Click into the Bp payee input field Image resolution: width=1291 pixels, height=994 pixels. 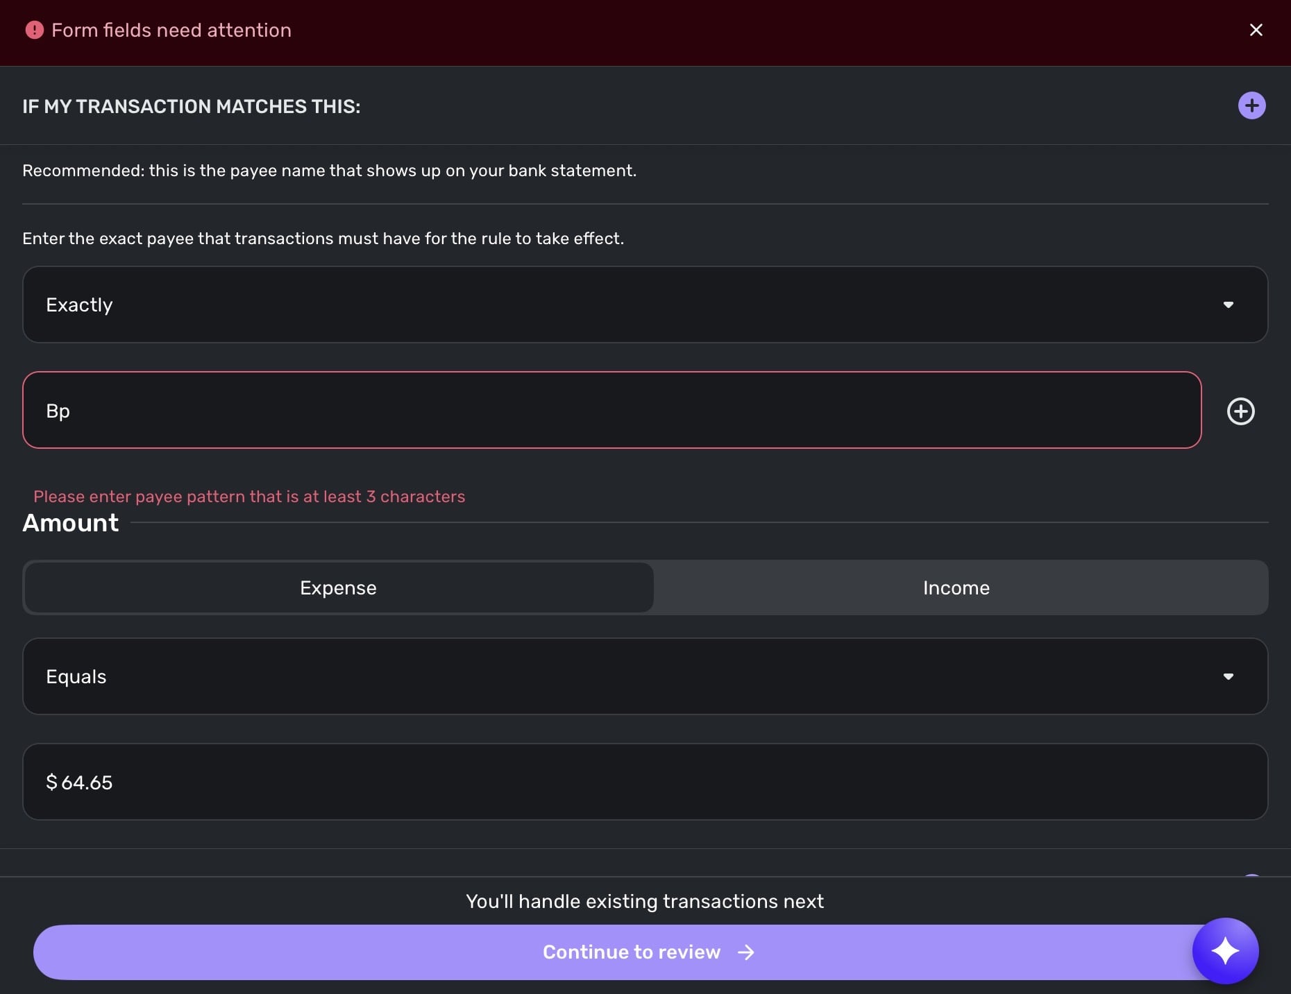pos(611,410)
